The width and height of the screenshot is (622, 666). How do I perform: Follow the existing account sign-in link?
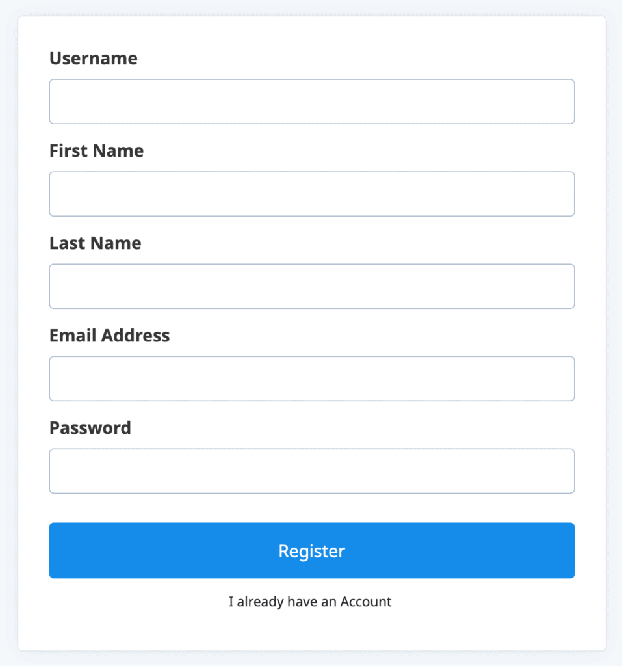tap(310, 602)
